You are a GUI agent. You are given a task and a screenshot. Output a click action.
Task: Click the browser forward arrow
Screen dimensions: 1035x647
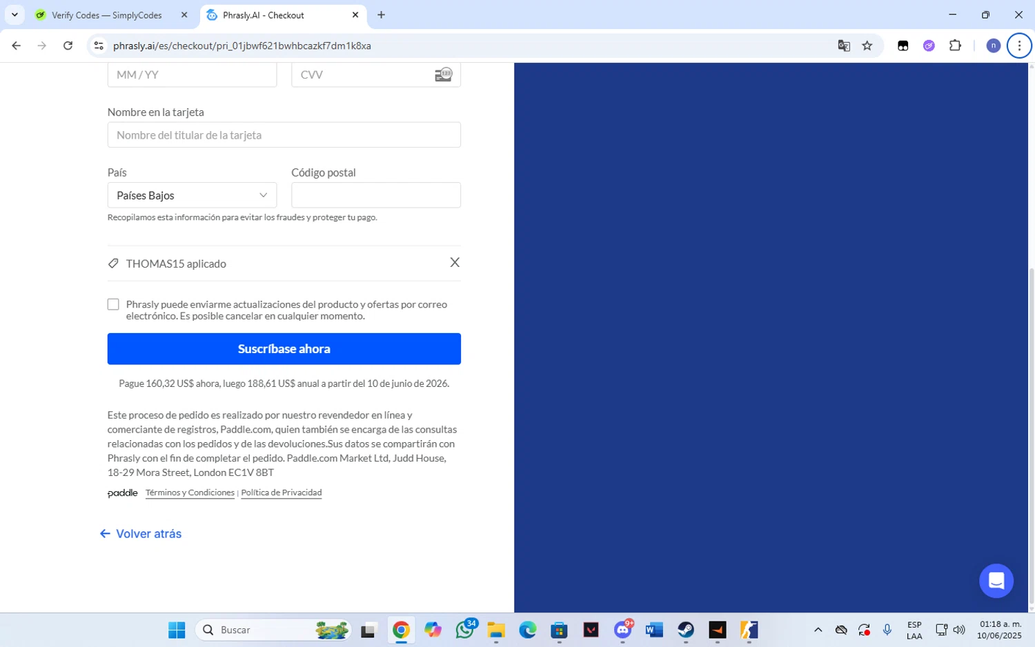pyautogui.click(x=42, y=46)
